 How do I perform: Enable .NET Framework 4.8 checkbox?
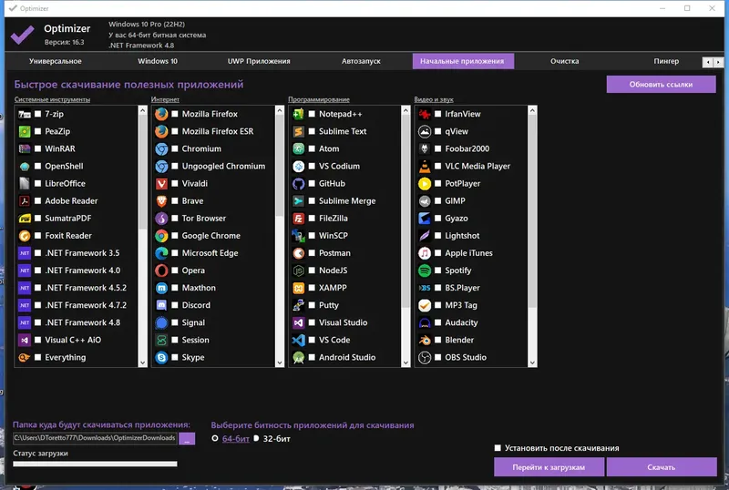point(37,322)
